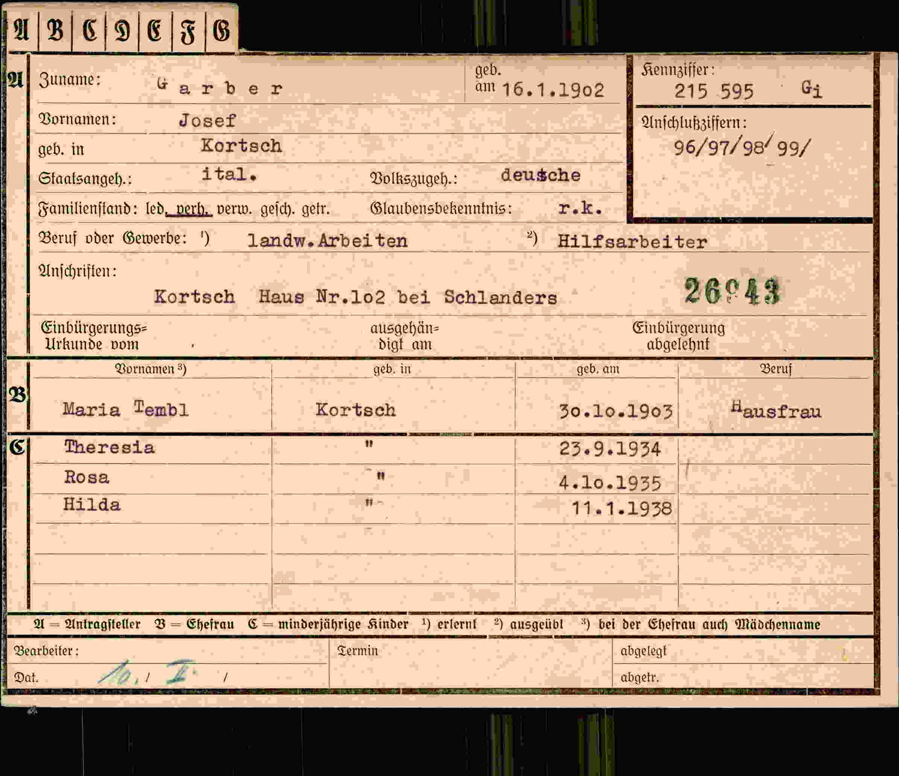Select index tab letter F
899x776 pixels.
[188, 31]
